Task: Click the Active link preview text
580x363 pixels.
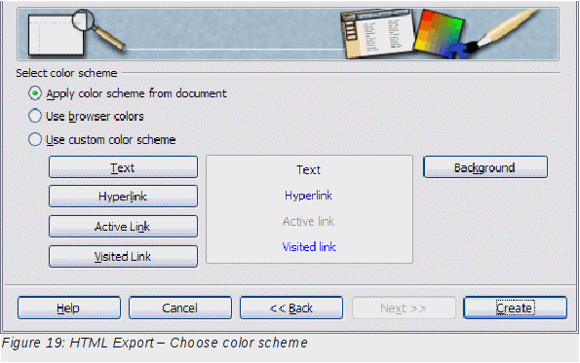Action: click(x=308, y=221)
